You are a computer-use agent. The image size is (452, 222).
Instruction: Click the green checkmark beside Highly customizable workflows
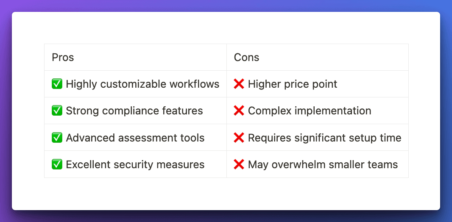57,84
